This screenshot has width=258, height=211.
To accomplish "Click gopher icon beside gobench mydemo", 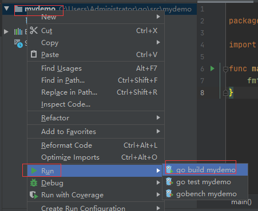I will click(x=169, y=194).
